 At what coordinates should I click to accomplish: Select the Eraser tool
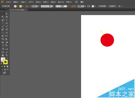[6, 30]
